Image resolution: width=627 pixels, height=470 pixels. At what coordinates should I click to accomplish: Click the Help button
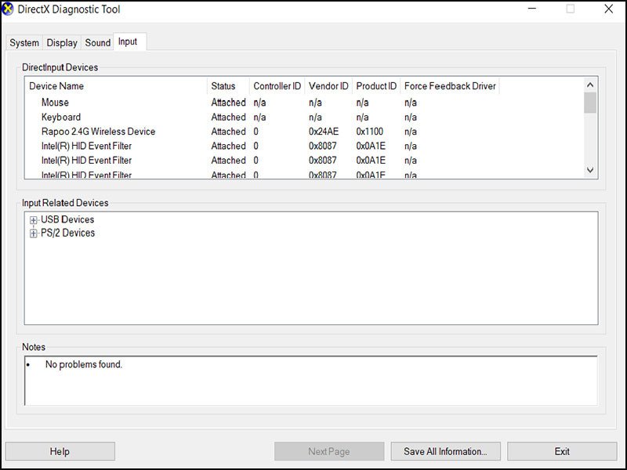60,451
